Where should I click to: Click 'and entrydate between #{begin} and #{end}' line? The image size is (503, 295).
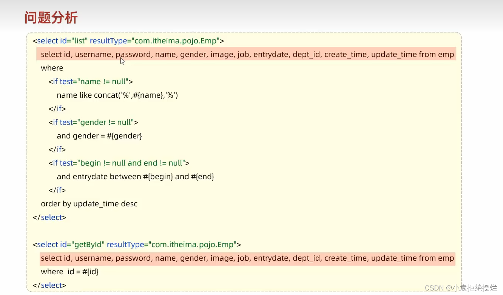coord(135,177)
